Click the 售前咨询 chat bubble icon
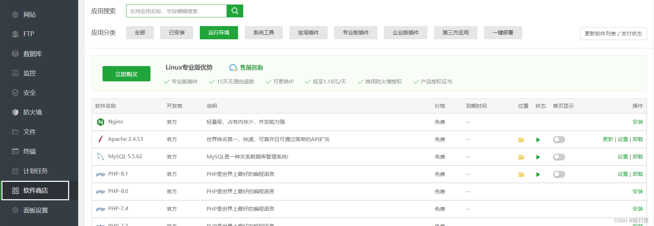The image size is (654, 226). (x=233, y=68)
